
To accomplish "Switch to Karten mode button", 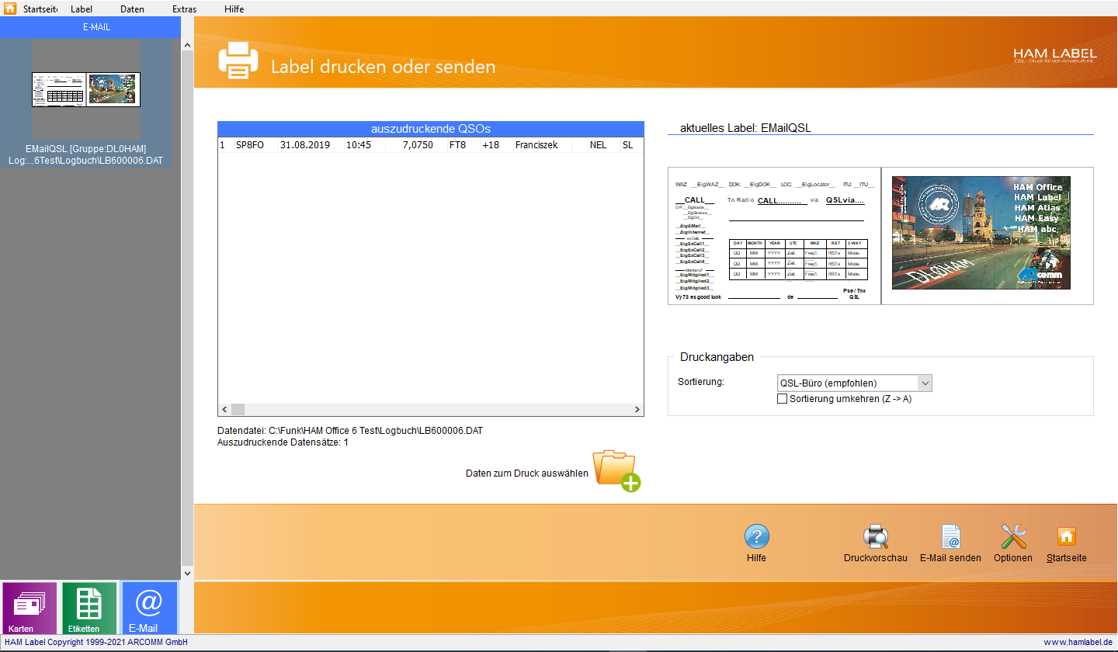I will tap(30, 609).
